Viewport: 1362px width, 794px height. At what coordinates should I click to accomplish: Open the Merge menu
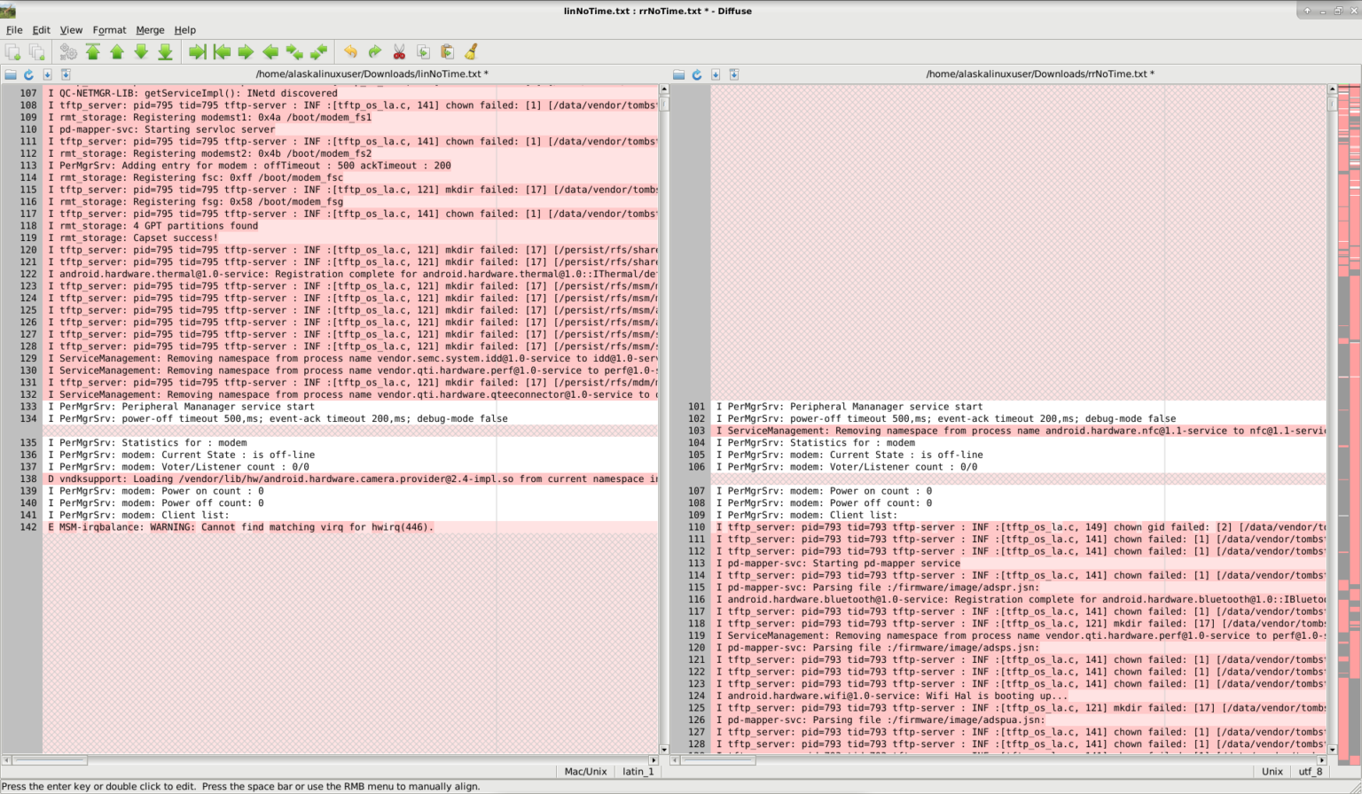click(x=150, y=30)
